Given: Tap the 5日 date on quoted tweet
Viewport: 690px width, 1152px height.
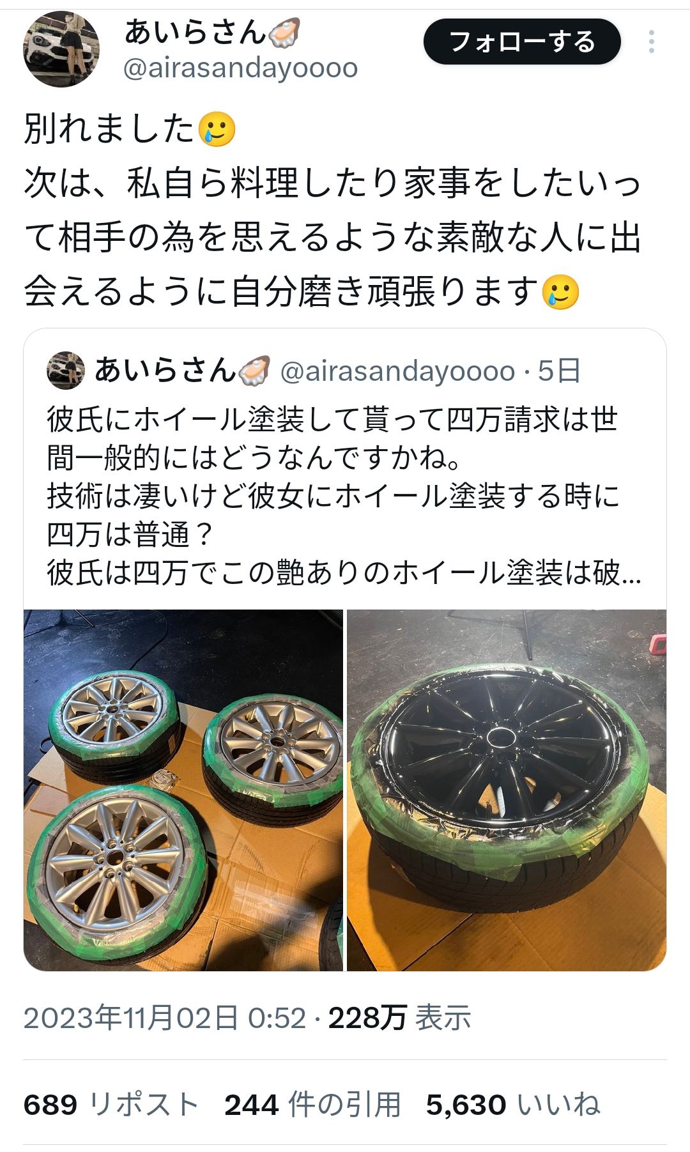Looking at the screenshot, I should (559, 371).
